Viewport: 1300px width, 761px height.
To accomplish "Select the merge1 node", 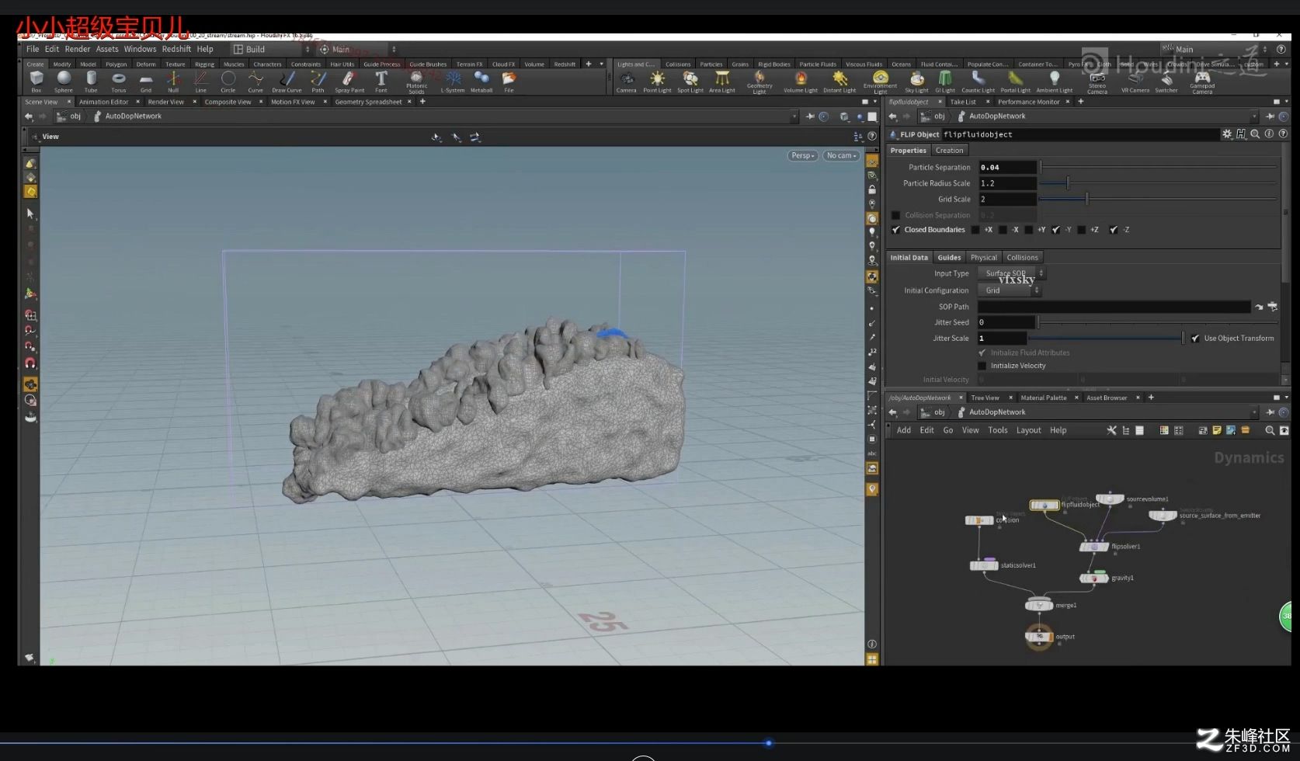I will click(1039, 605).
